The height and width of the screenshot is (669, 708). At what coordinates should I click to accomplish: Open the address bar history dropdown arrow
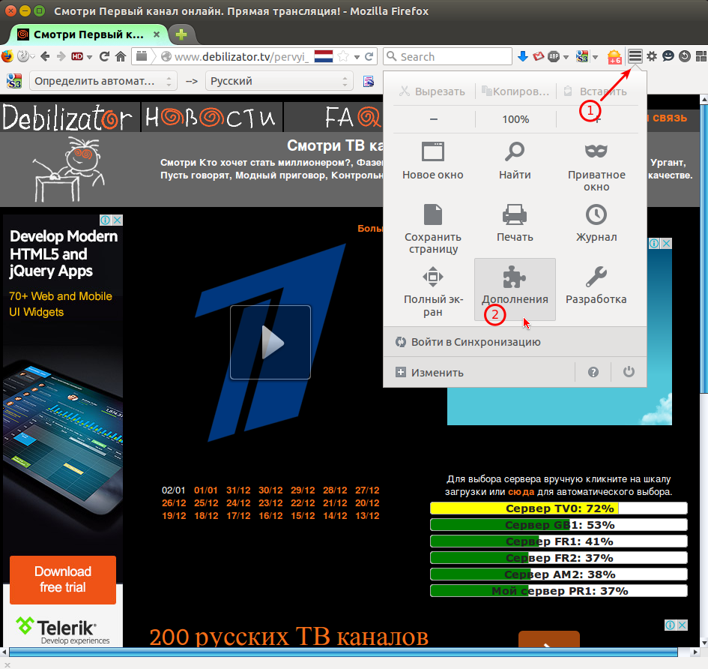pos(357,57)
